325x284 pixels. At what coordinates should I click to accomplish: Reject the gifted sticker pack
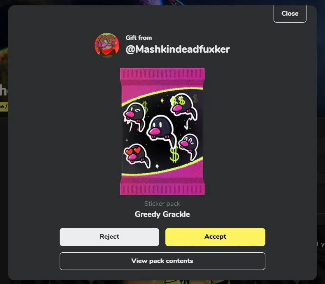[x=109, y=237]
